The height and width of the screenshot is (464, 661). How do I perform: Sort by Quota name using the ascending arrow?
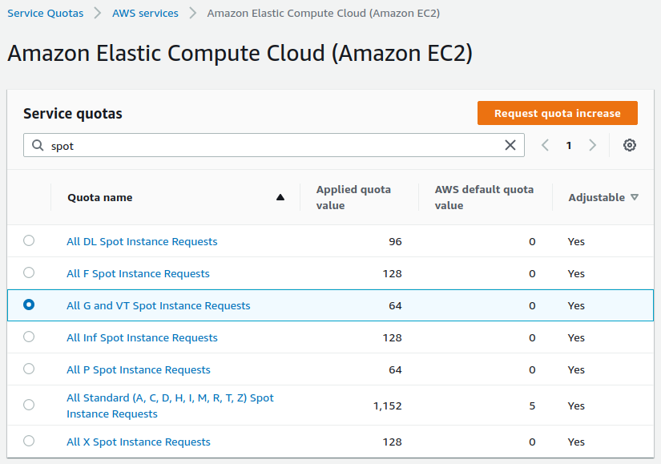[280, 197]
